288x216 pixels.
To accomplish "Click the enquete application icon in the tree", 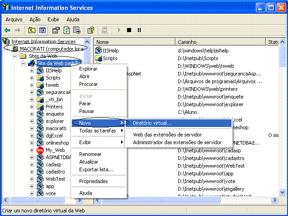I will tap(40, 114).
